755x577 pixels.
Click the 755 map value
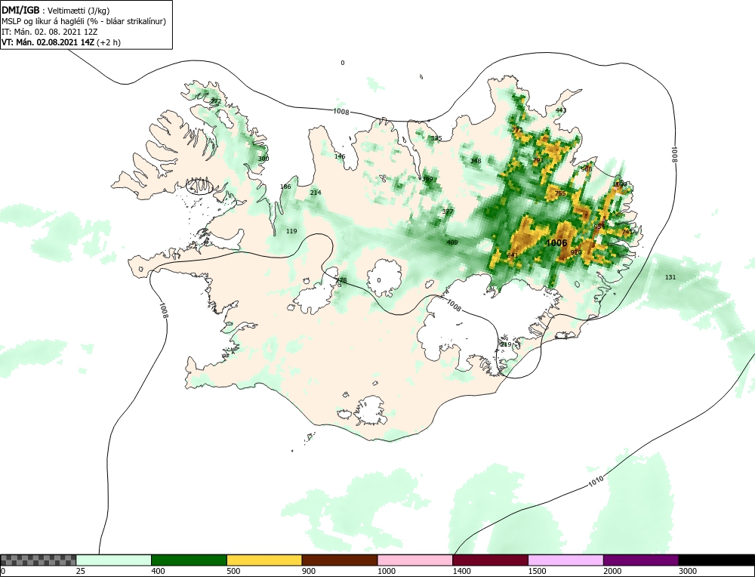(x=560, y=193)
